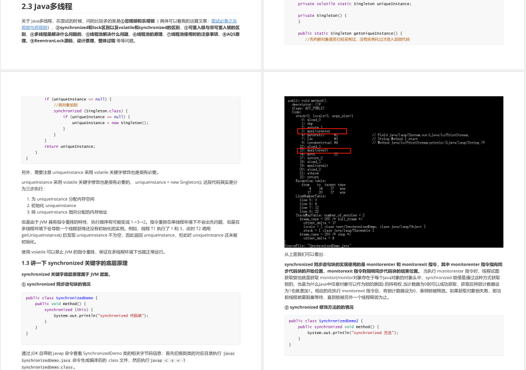This screenshot has width=526, height=370.
Task: Click code line 'public class SynchronizedDemo {'
Action: 61,298
